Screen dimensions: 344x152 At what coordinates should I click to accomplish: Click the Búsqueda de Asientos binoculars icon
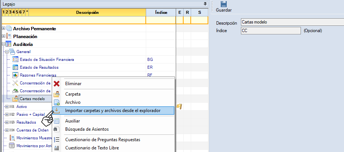coord(57,129)
